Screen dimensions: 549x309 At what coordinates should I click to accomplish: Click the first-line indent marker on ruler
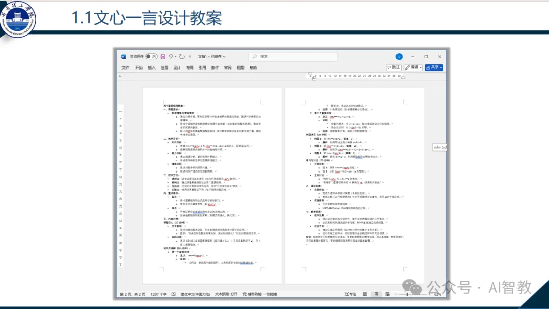pyautogui.click(x=310, y=74)
